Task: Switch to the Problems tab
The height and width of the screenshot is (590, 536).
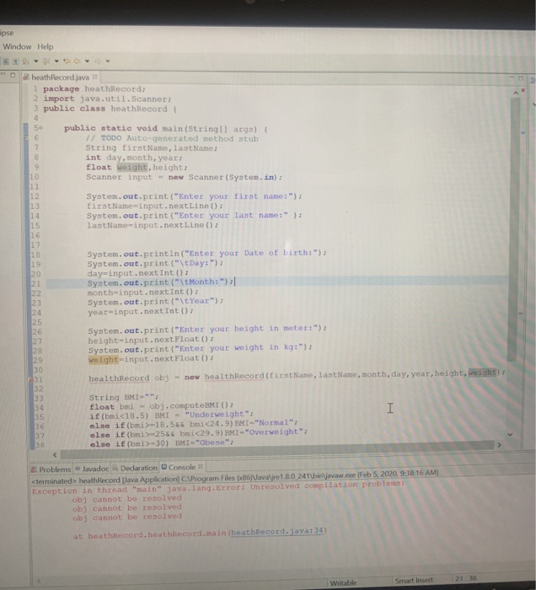Action: [x=51, y=469]
